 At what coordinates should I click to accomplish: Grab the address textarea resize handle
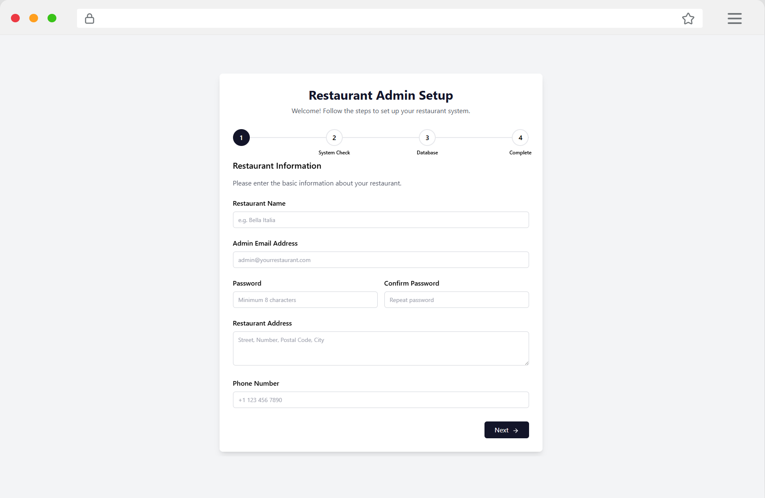[527, 363]
